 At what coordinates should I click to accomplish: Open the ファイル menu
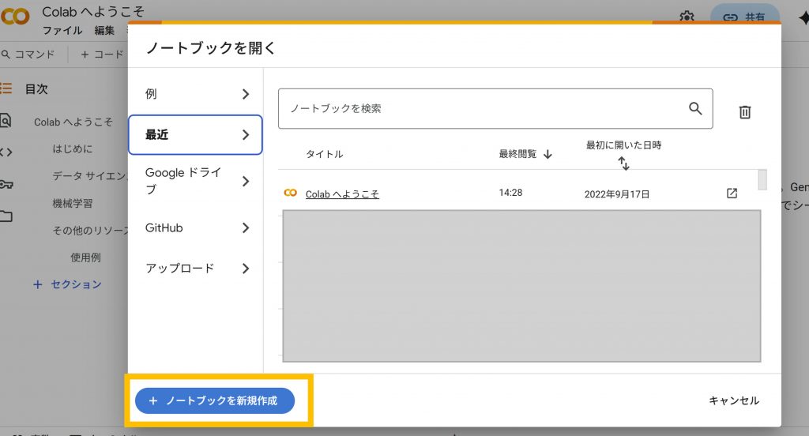tap(62, 31)
